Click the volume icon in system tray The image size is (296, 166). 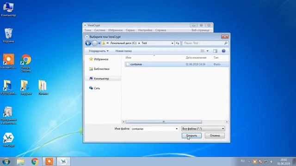tap(271, 161)
